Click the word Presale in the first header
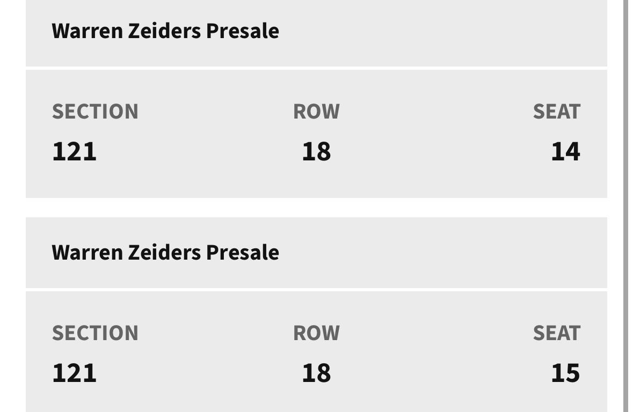 tap(243, 31)
